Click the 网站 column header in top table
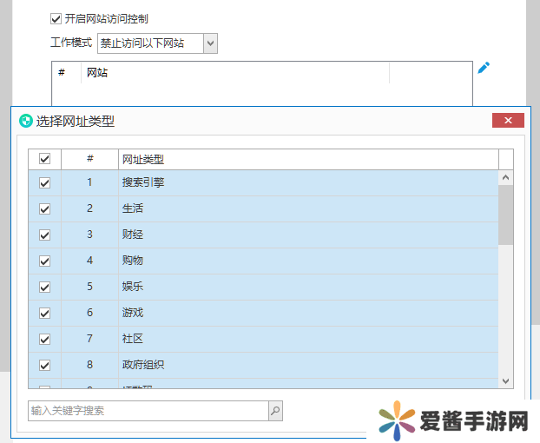 pos(234,73)
